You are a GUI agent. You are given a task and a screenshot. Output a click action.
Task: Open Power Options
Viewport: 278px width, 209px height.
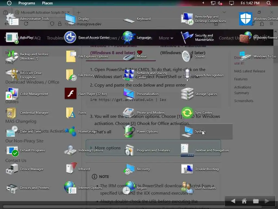click(141, 131)
